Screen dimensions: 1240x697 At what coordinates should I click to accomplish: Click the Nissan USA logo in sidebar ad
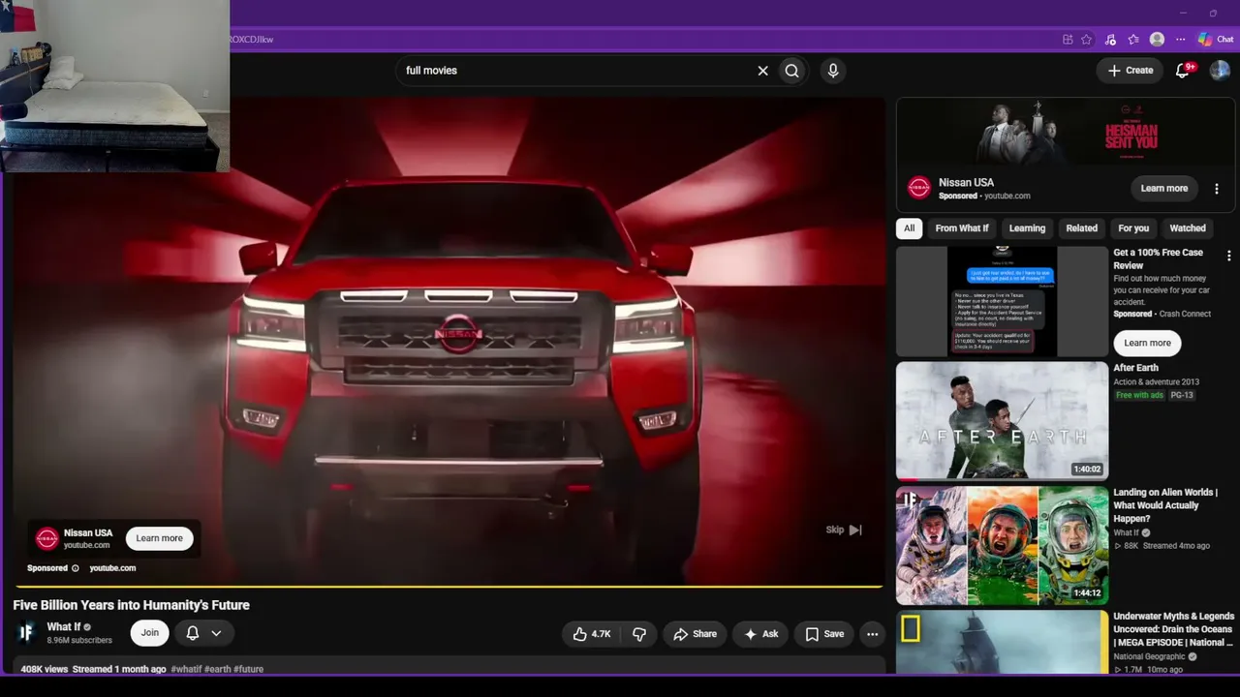click(919, 188)
